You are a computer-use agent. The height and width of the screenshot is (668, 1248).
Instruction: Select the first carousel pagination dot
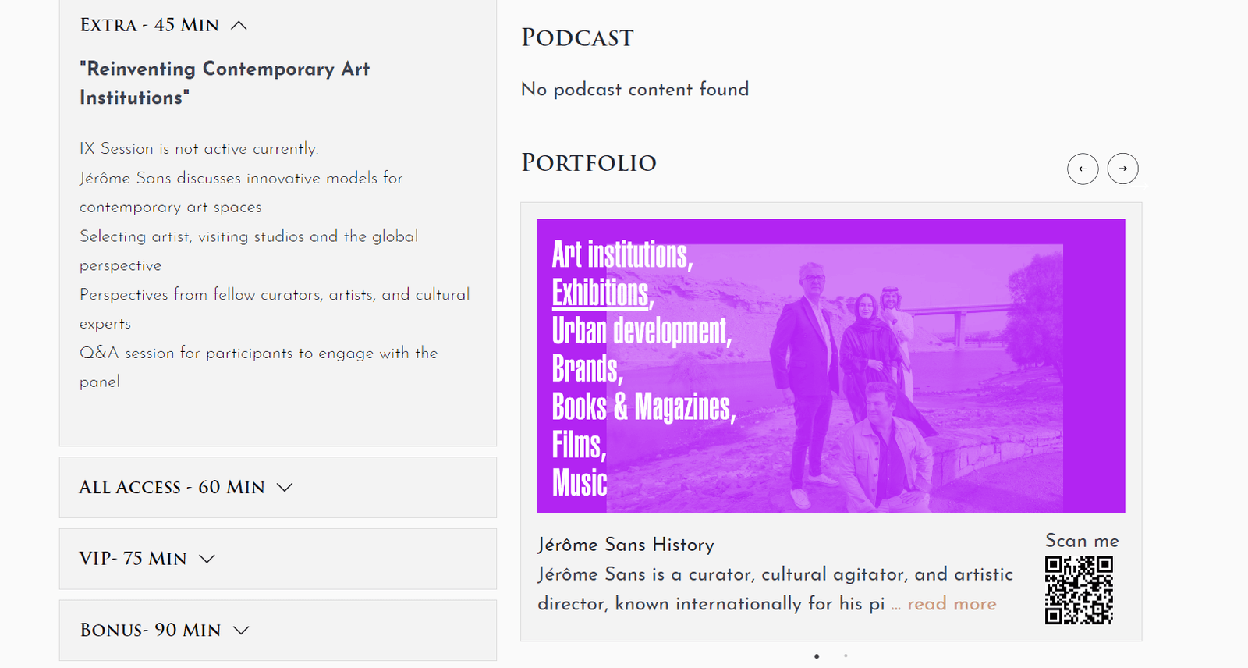click(x=817, y=656)
